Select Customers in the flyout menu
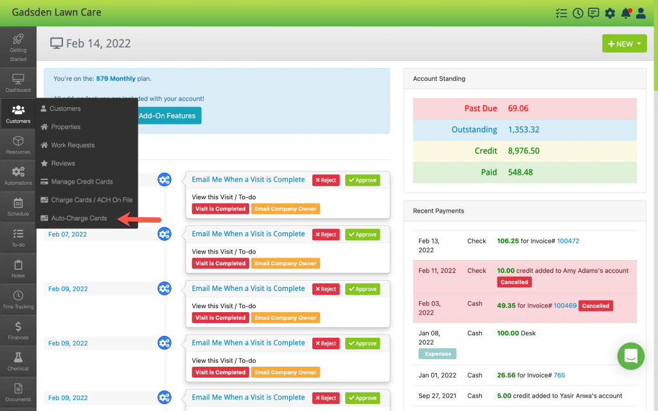 (x=65, y=108)
